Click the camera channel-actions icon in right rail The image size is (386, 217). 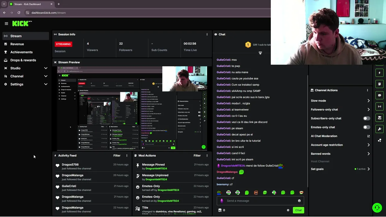click(x=379, y=118)
